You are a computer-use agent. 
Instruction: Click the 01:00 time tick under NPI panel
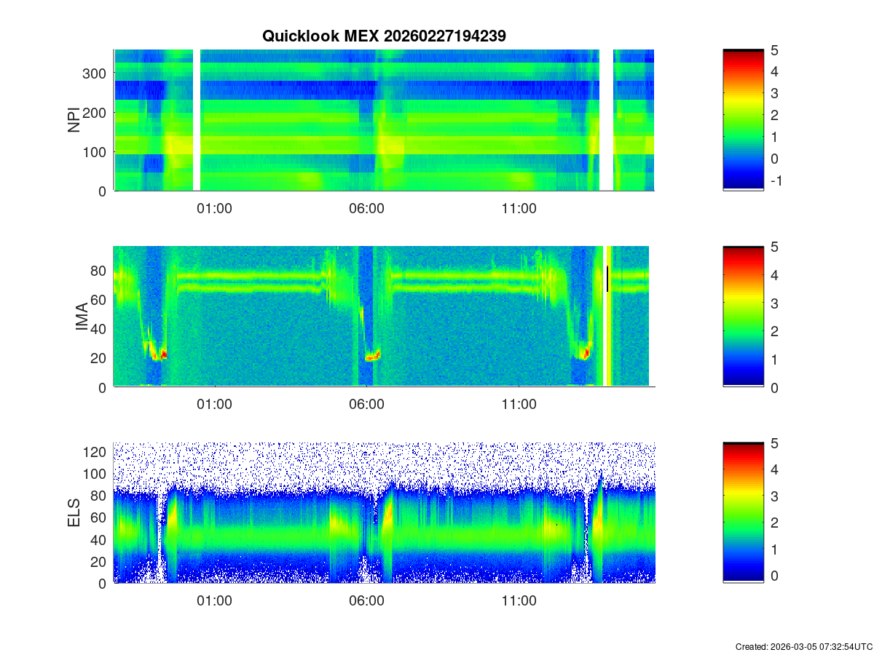215,208
